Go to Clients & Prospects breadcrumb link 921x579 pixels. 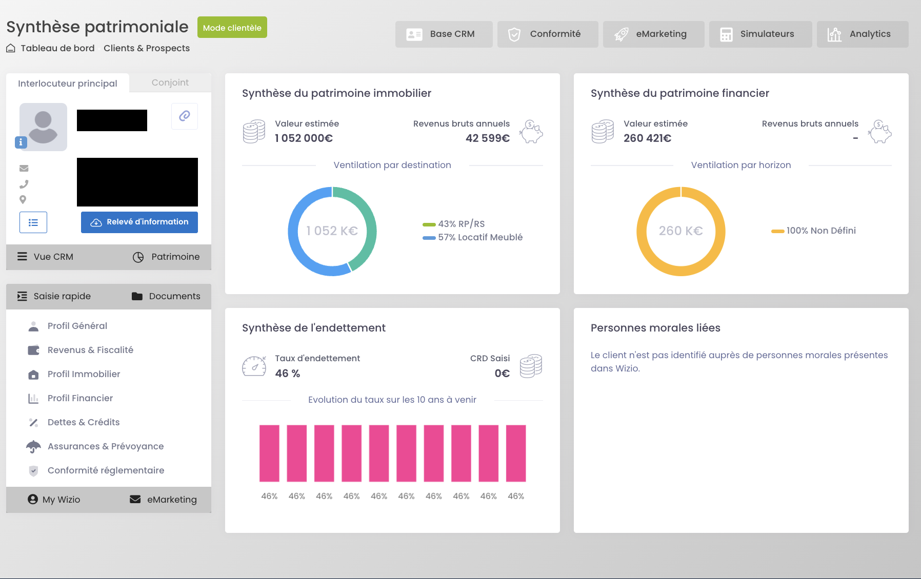147,48
